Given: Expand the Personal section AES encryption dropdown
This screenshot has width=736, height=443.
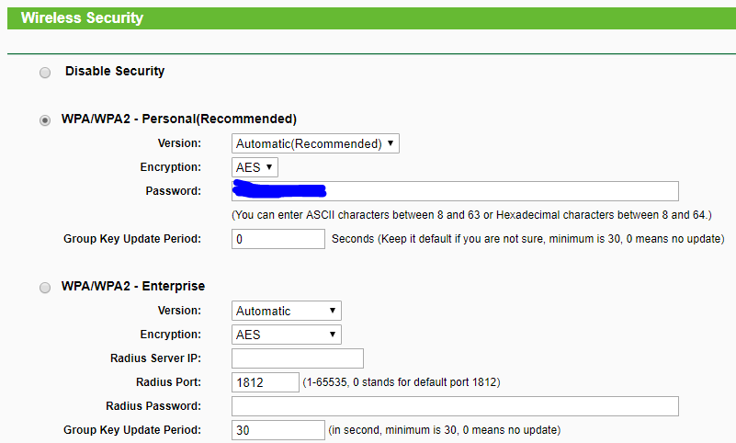Looking at the screenshot, I should tap(255, 167).
